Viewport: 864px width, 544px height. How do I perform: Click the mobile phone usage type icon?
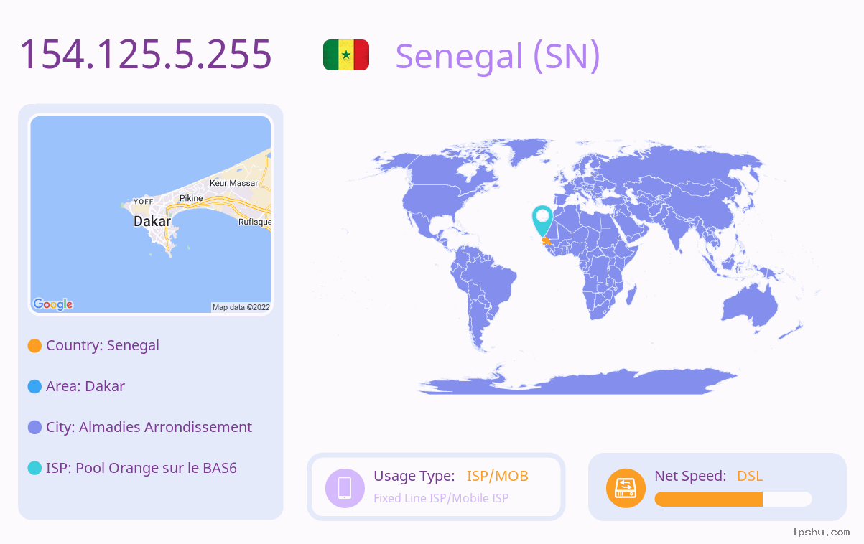tap(345, 487)
